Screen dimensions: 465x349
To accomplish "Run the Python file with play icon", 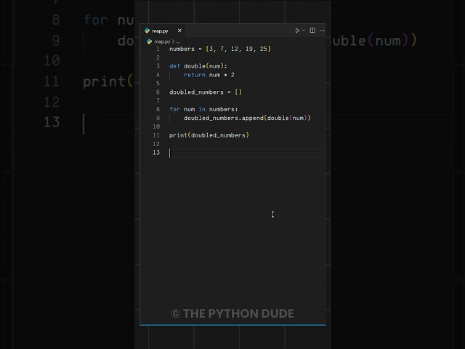I will [297, 31].
